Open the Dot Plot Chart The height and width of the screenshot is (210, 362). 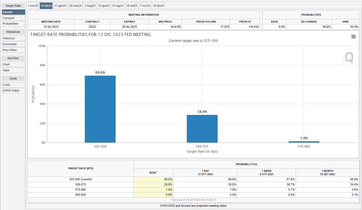[13, 64]
